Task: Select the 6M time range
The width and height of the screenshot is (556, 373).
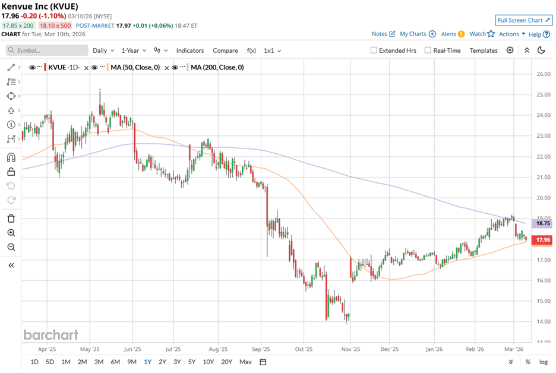Action: click(x=115, y=362)
